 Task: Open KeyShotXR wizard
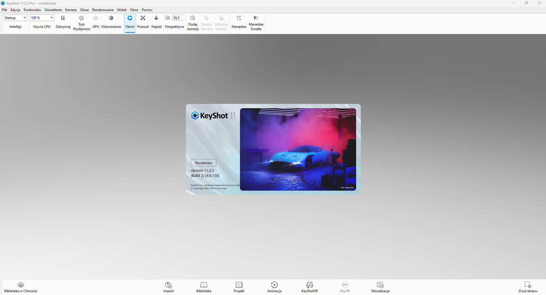click(310, 287)
